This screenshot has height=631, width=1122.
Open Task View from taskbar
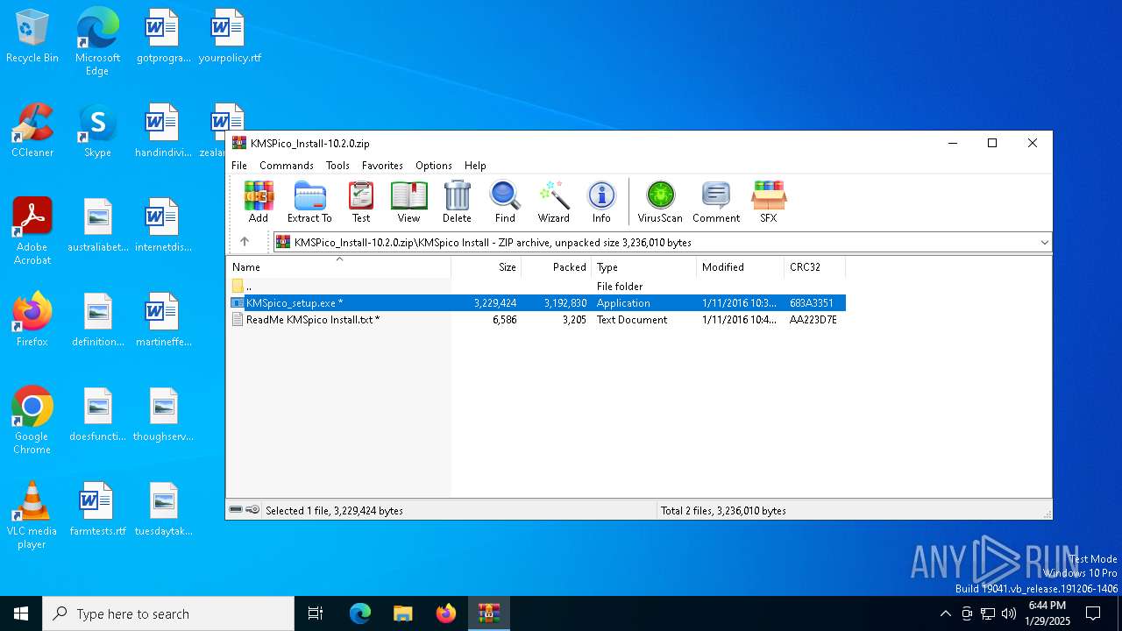click(316, 613)
